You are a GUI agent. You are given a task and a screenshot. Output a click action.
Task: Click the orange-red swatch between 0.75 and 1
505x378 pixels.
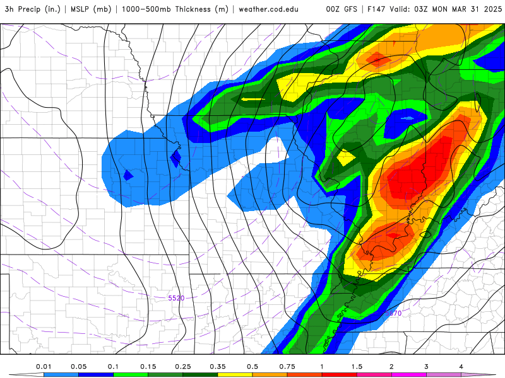point(305,375)
